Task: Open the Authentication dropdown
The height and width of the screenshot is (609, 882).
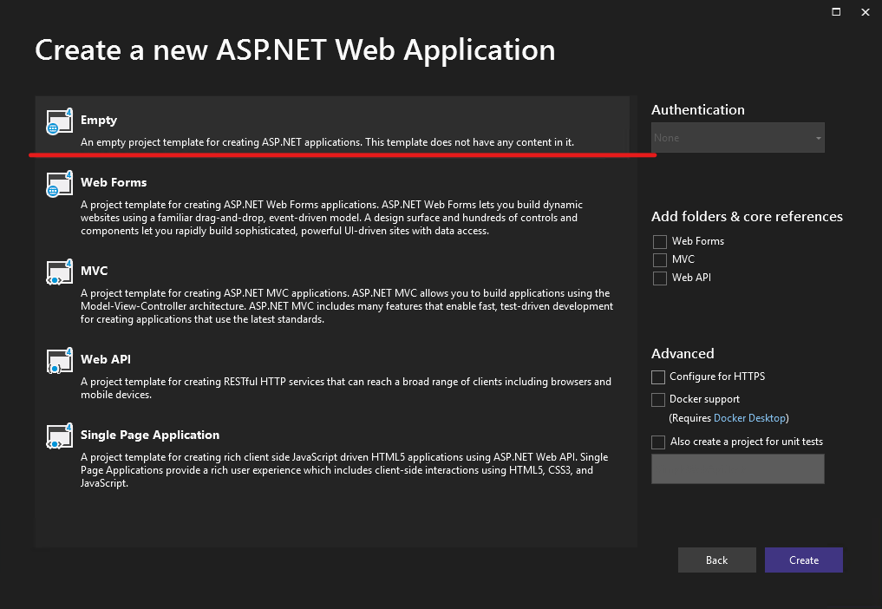Action: (738, 137)
